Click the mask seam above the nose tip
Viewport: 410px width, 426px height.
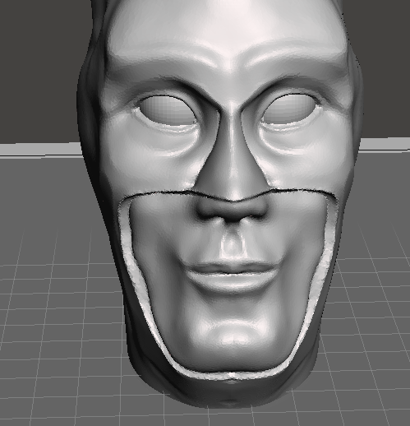tap(233, 201)
